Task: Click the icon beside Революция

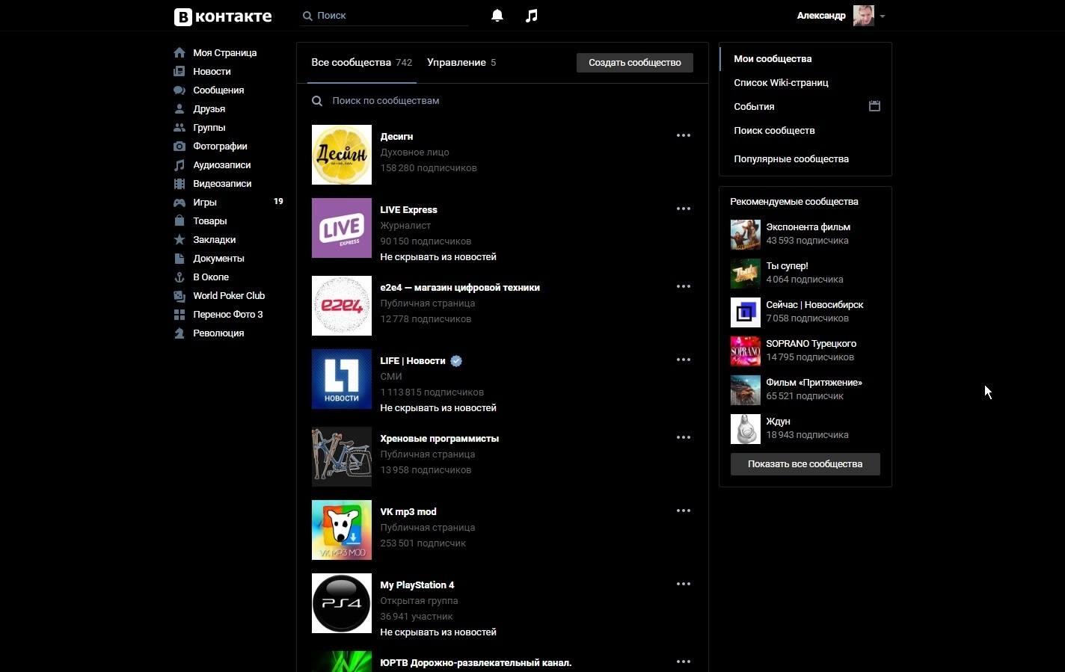Action: 179,333
